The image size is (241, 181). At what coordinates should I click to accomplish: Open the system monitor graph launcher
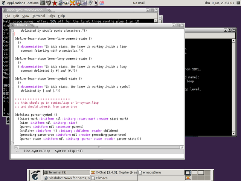[x=84, y=3]
